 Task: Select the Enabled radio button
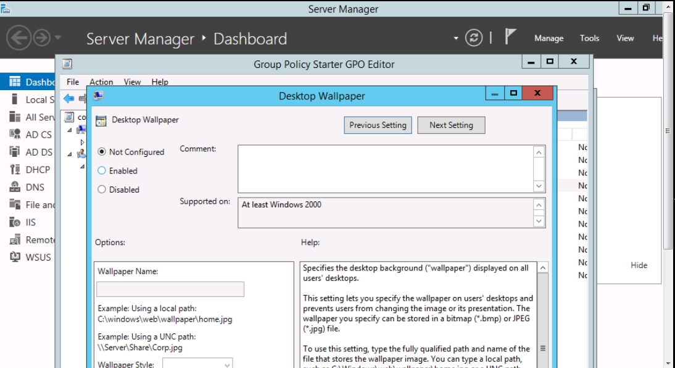102,170
